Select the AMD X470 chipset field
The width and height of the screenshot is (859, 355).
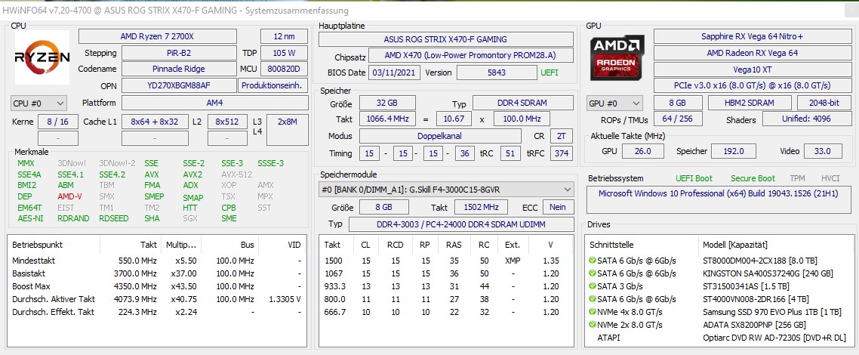click(x=470, y=55)
